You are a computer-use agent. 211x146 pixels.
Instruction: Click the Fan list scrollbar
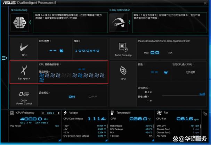coord(201,126)
